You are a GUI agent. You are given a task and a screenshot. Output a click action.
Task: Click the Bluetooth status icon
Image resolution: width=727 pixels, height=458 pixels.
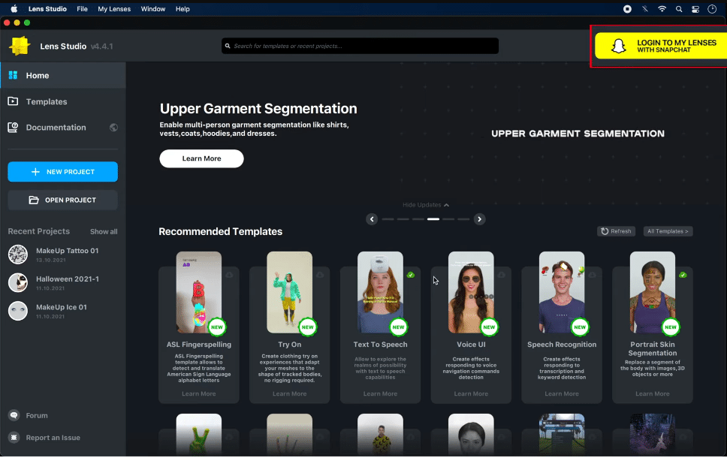point(645,9)
